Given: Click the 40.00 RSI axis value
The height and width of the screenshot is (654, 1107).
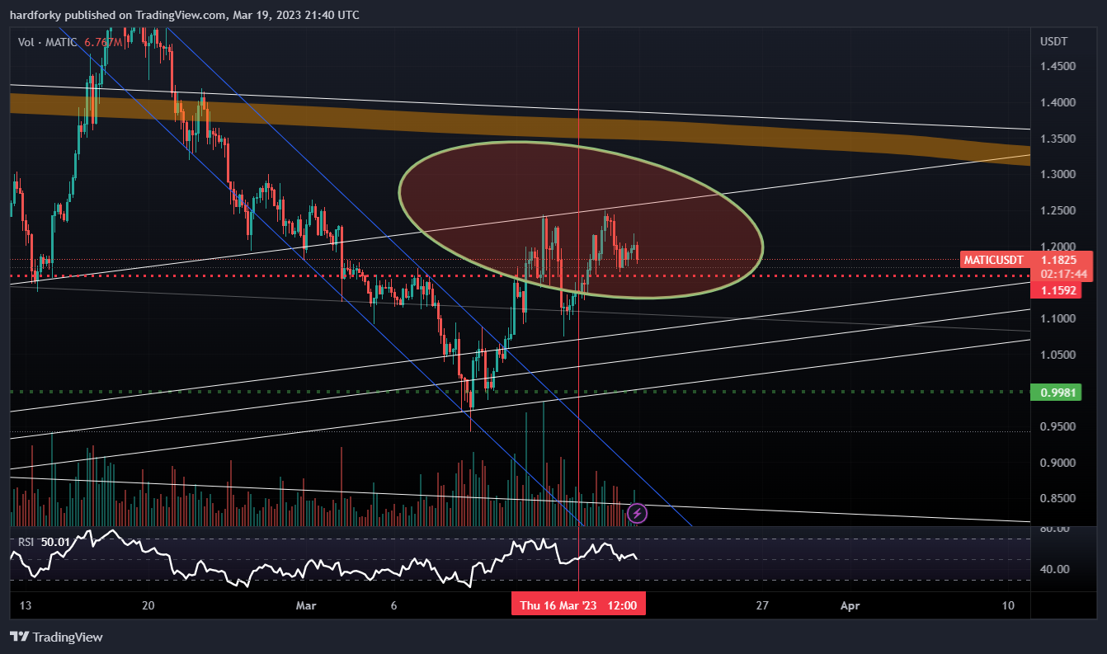Looking at the screenshot, I should coord(1054,569).
